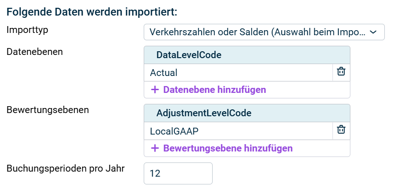Click the plus icon beside Datenebene hinzufügen
The width and height of the screenshot is (394, 189).
click(x=155, y=89)
